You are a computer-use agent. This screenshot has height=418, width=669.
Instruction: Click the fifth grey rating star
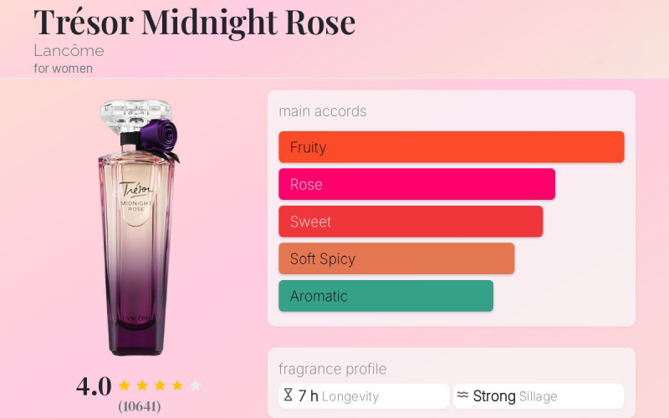(196, 385)
